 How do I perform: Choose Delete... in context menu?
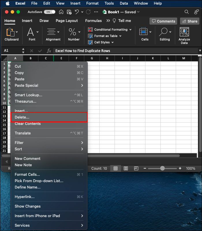(x=49, y=117)
